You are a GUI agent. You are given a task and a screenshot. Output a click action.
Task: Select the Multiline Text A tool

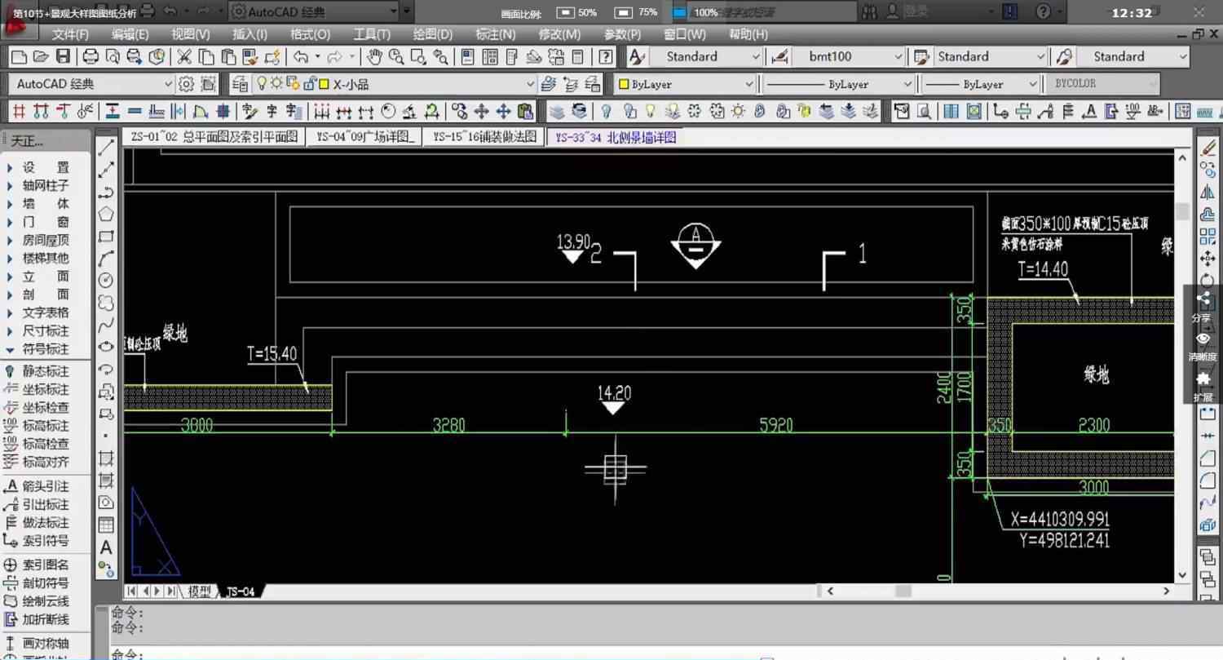click(106, 547)
